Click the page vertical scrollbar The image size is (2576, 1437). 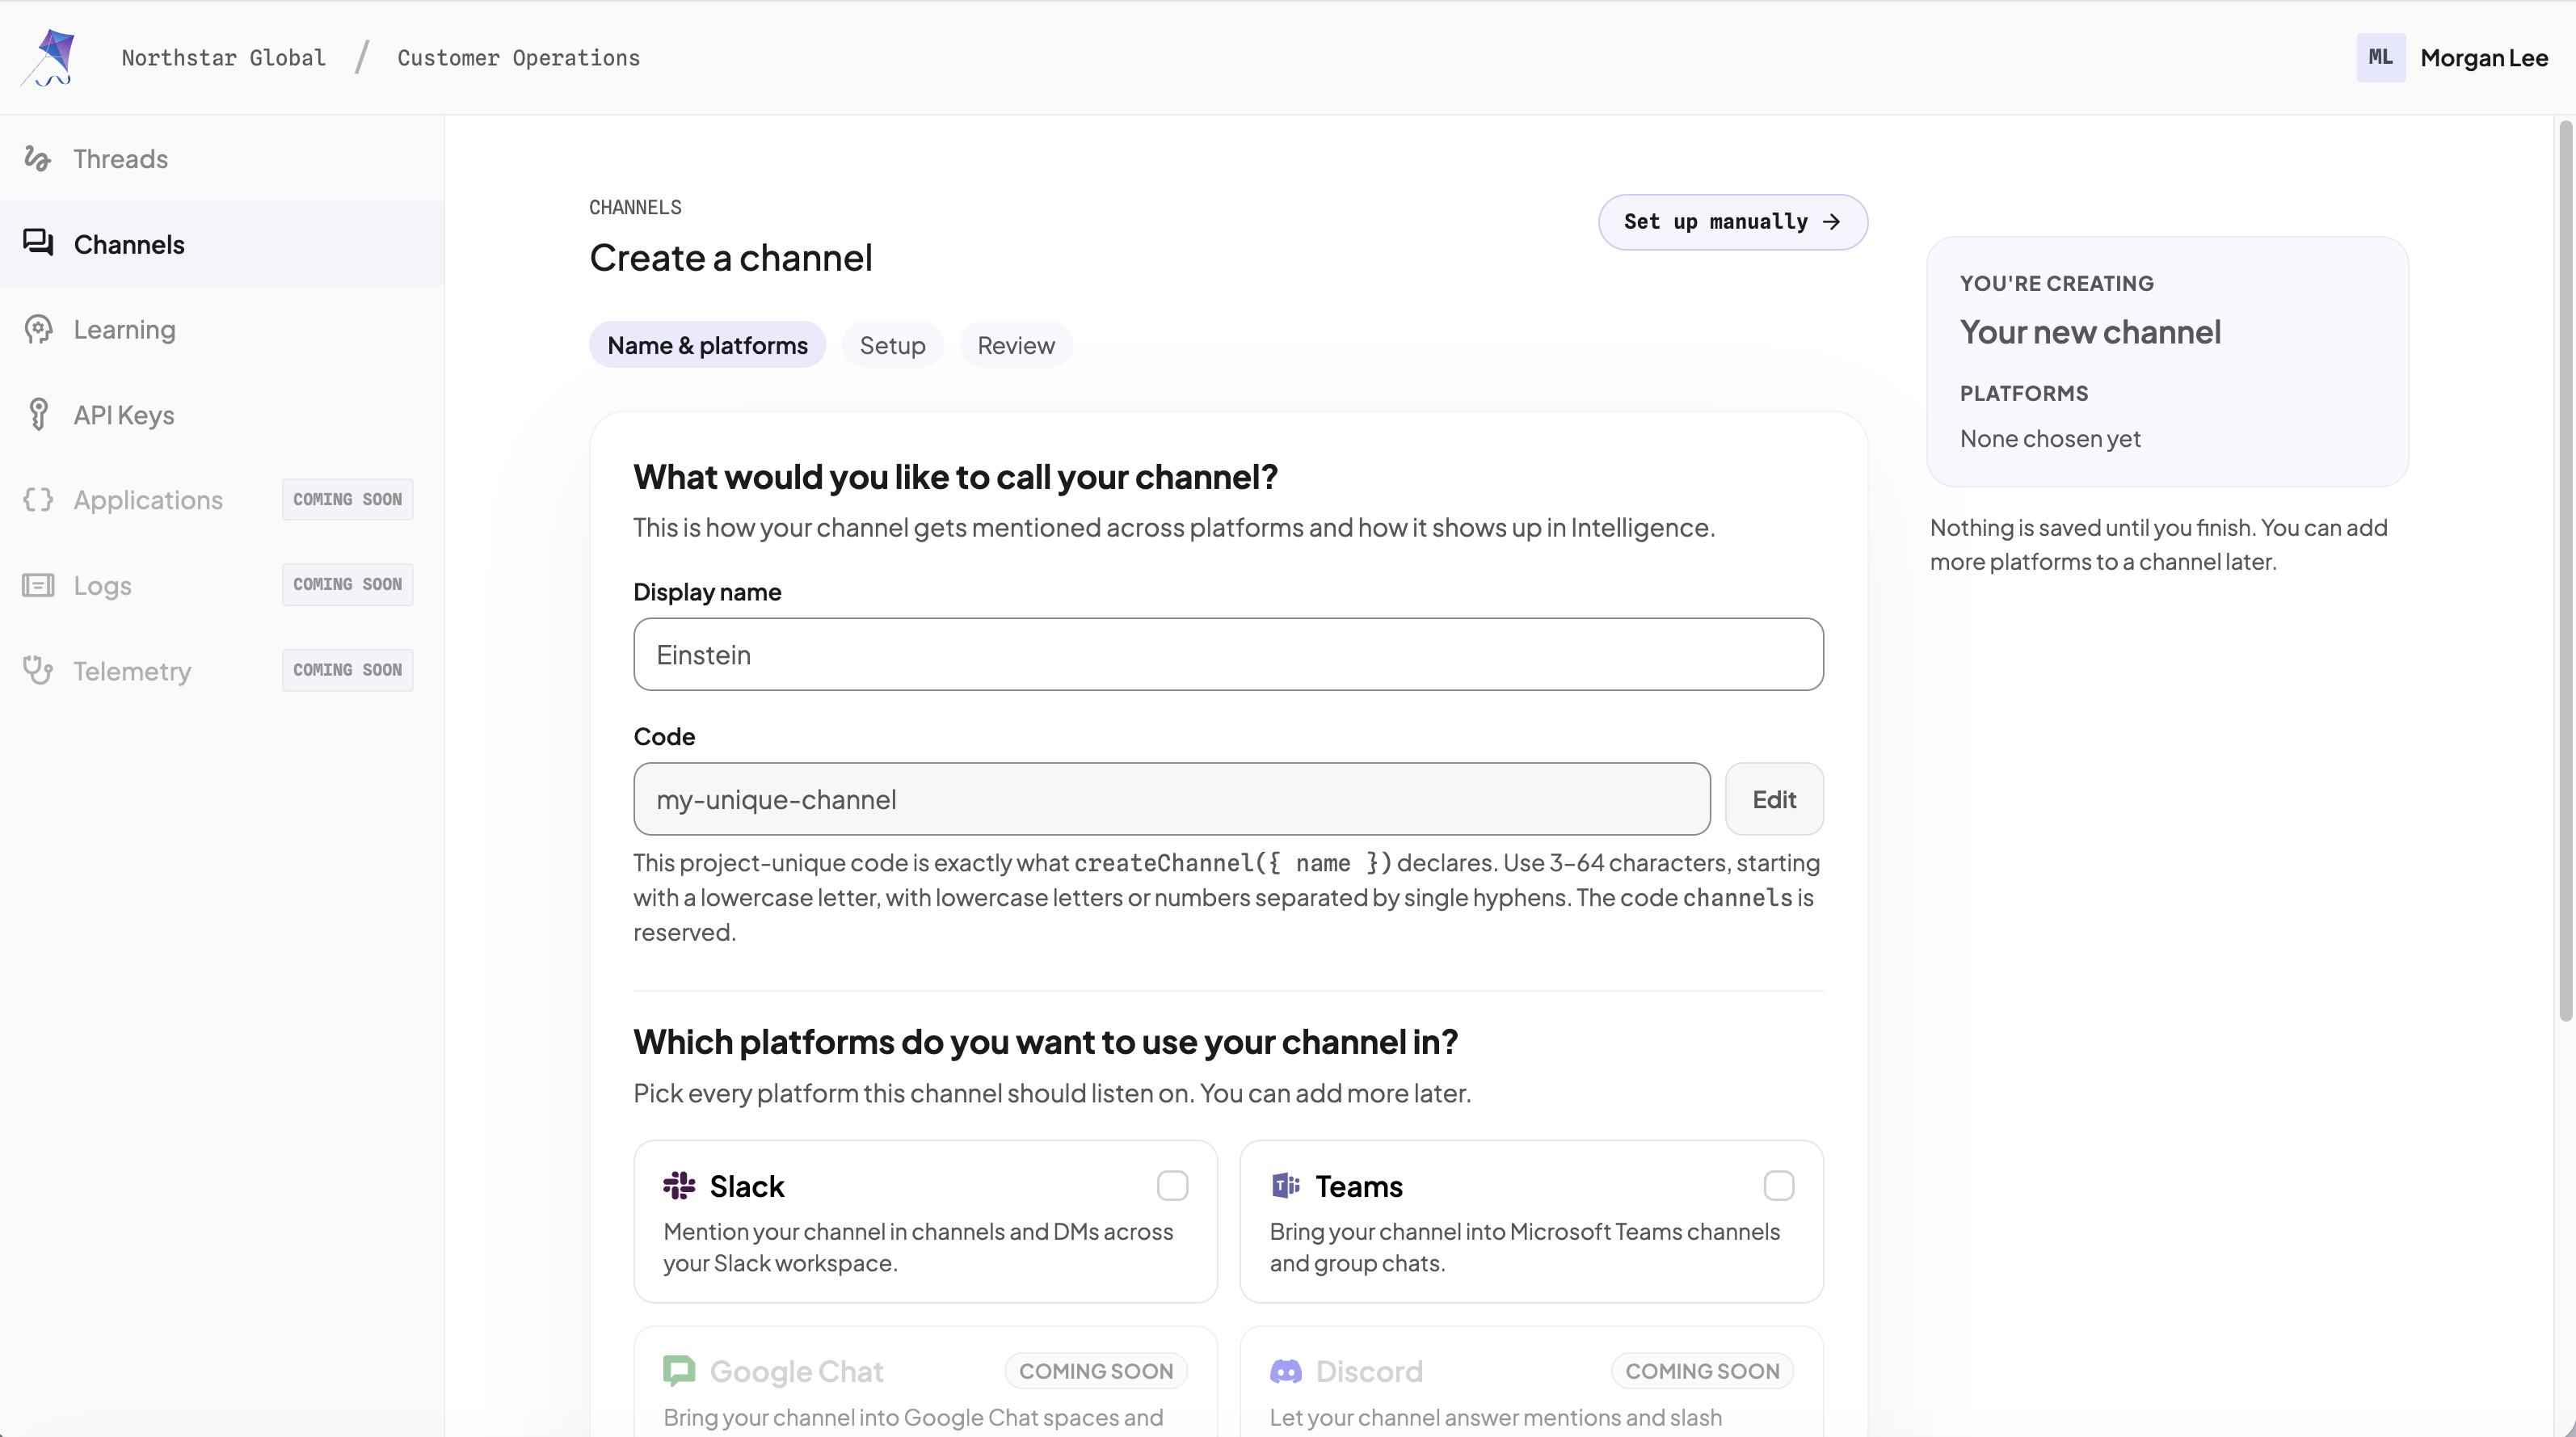pyautogui.click(x=2565, y=570)
